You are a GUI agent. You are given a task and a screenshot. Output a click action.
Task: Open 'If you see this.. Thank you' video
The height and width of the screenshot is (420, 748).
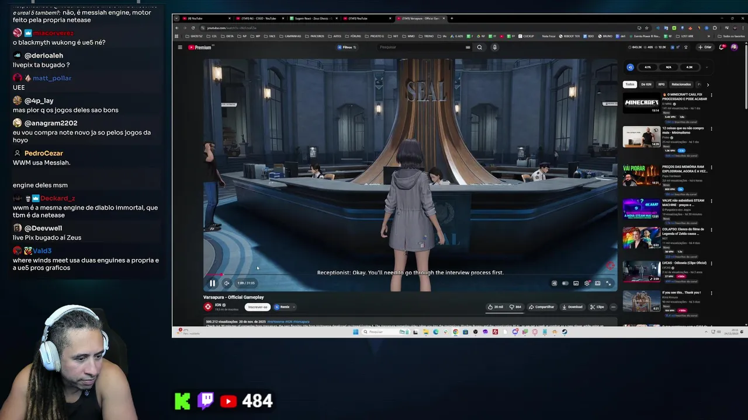tap(641, 301)
